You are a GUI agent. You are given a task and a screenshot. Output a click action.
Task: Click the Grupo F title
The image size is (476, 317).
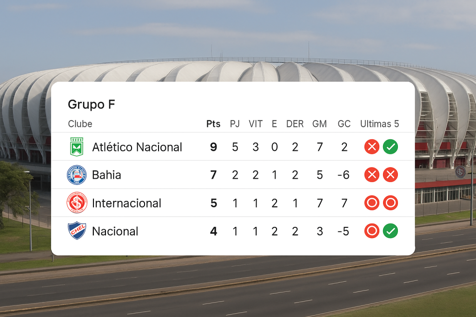click(92, 104)
